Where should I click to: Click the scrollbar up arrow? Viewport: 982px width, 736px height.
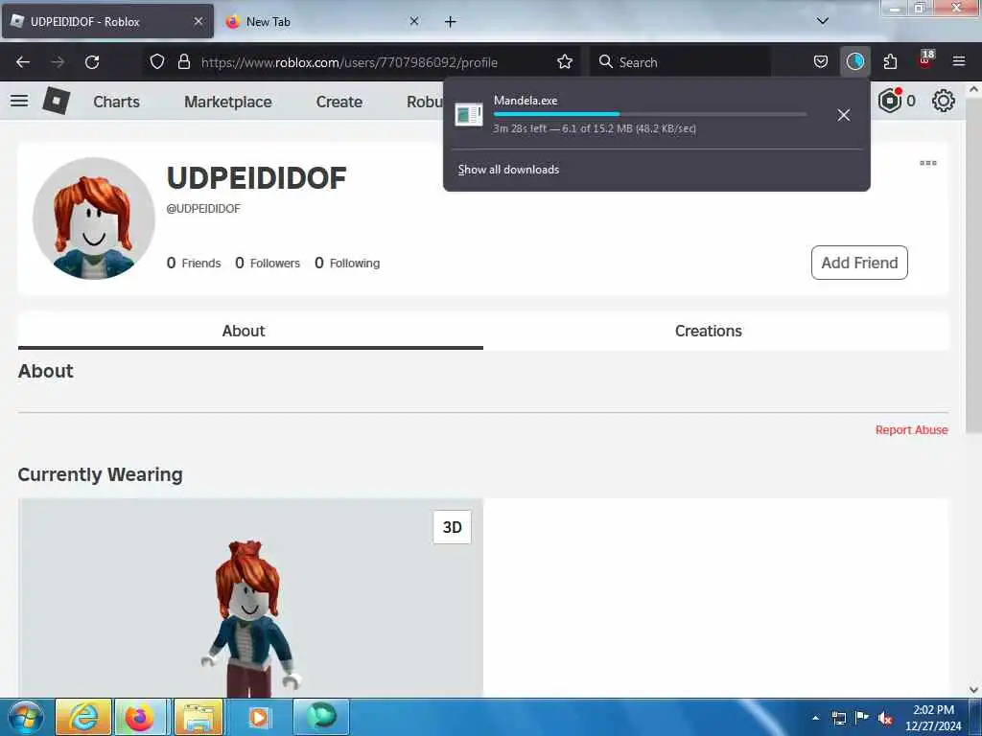tap(973, 89)
